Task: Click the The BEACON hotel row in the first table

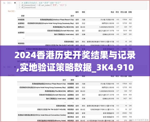Action: click(x=75, y=27)
